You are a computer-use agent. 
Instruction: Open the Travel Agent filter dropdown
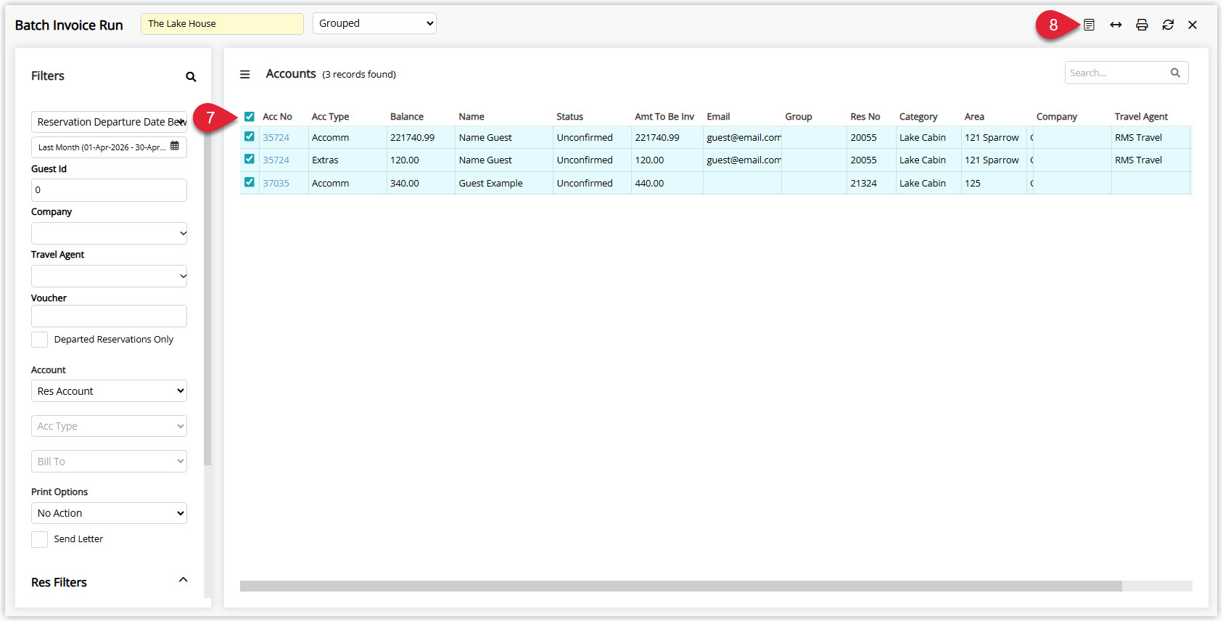tap(109, 276)
